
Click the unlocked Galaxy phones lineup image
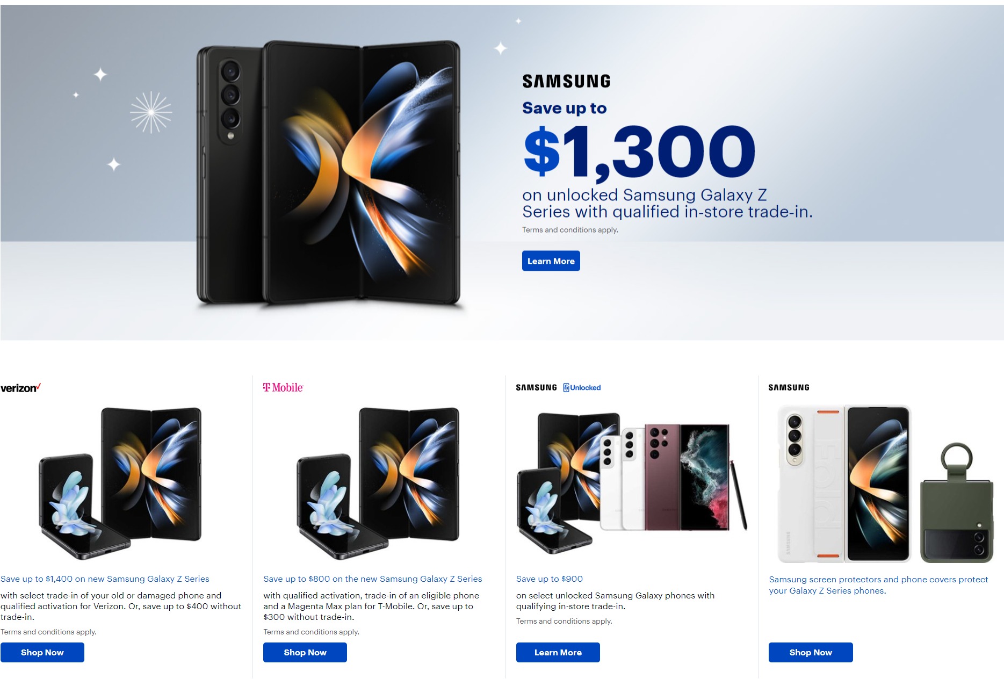[632, 483]
